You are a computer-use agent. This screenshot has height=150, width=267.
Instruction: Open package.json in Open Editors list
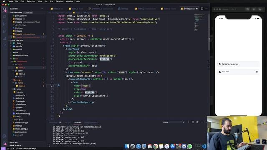[21, 16]
